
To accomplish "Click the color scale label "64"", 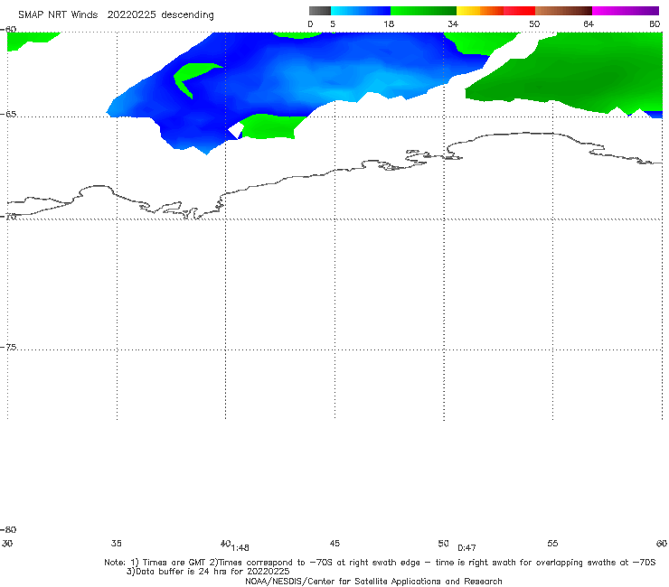I will pos(589,24).
